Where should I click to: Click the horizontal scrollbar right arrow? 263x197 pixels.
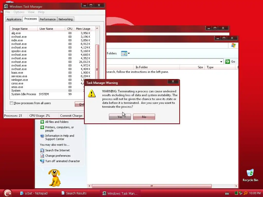point(236,186)
